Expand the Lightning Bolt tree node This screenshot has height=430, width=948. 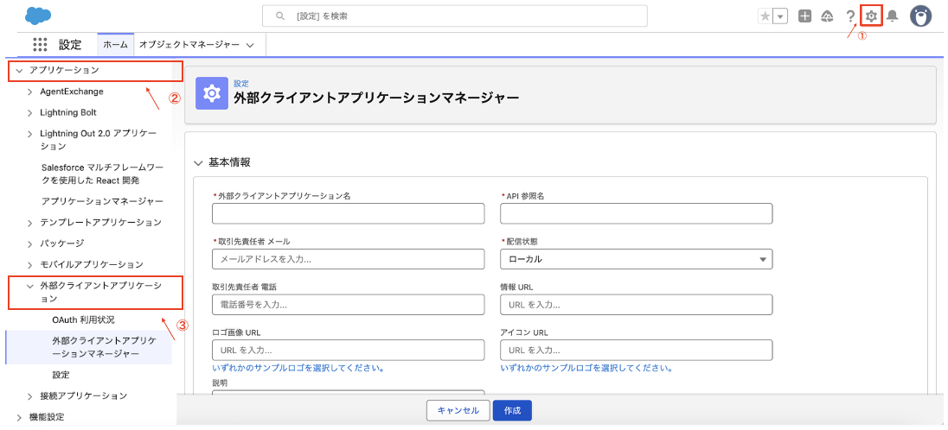click(30, 113)
